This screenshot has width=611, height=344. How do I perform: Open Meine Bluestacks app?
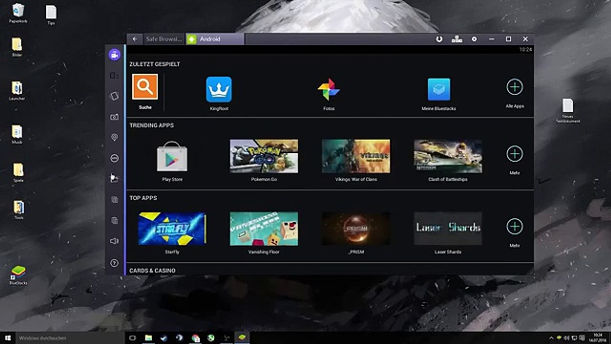[439, 90]
